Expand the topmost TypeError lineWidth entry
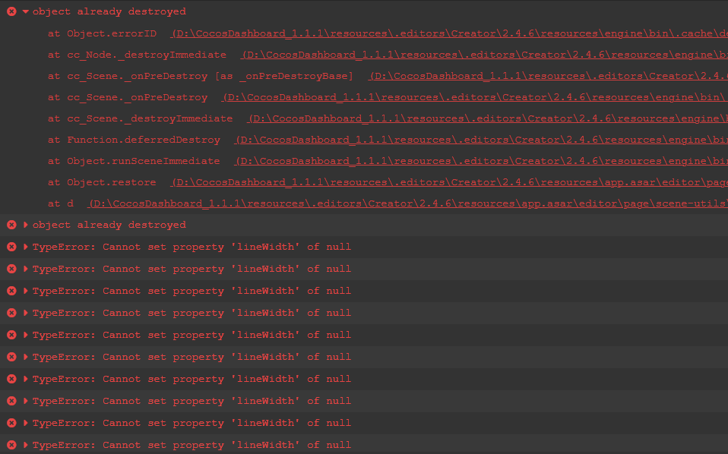This screenshot has height=454, width=728. pyautogui.click(x=26, y=247)
